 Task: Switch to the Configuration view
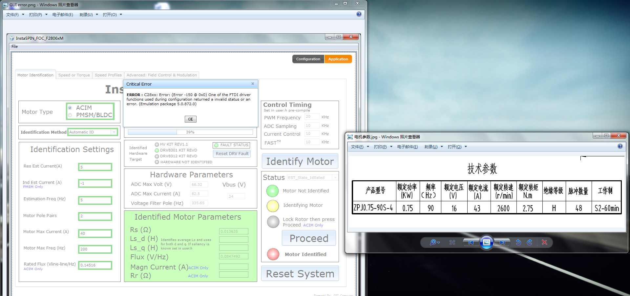pos(308,59)
